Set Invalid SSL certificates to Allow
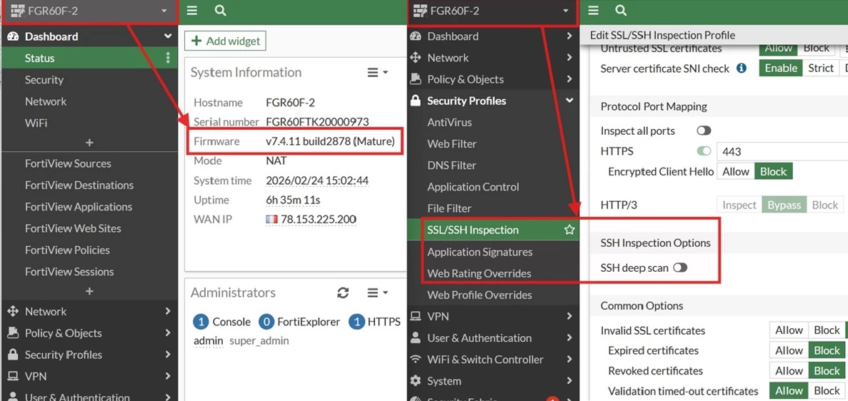The width and height of the screenshot is (848, 401). [x=789, y=330]
